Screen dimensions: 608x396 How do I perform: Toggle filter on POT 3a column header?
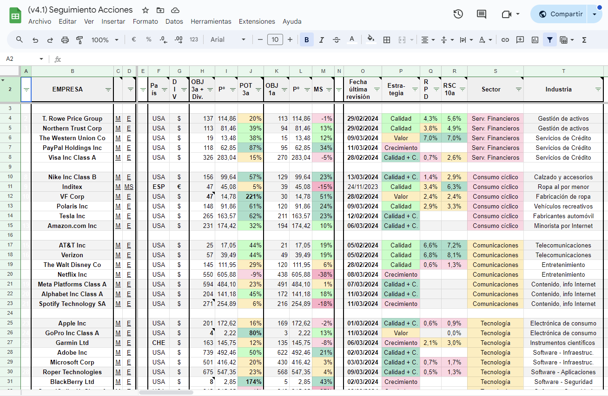[x=258, y=90]
